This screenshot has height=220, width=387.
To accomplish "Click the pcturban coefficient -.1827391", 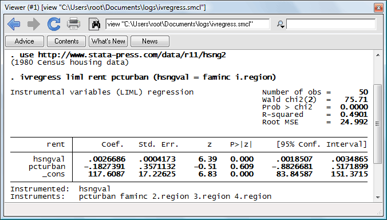I will (104, 166).
